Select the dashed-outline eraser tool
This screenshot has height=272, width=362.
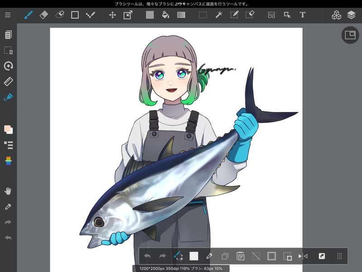point(60,15)
